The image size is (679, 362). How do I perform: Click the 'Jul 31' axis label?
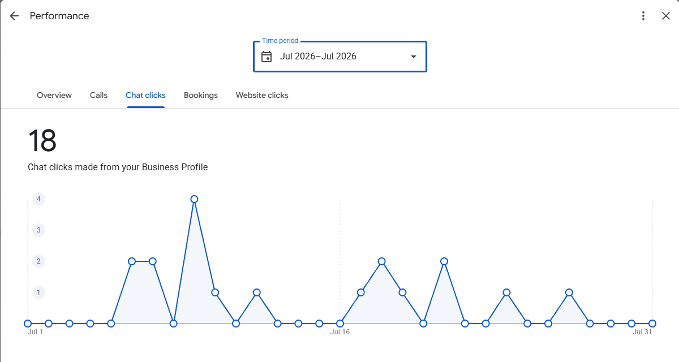[x=642, y=332]
